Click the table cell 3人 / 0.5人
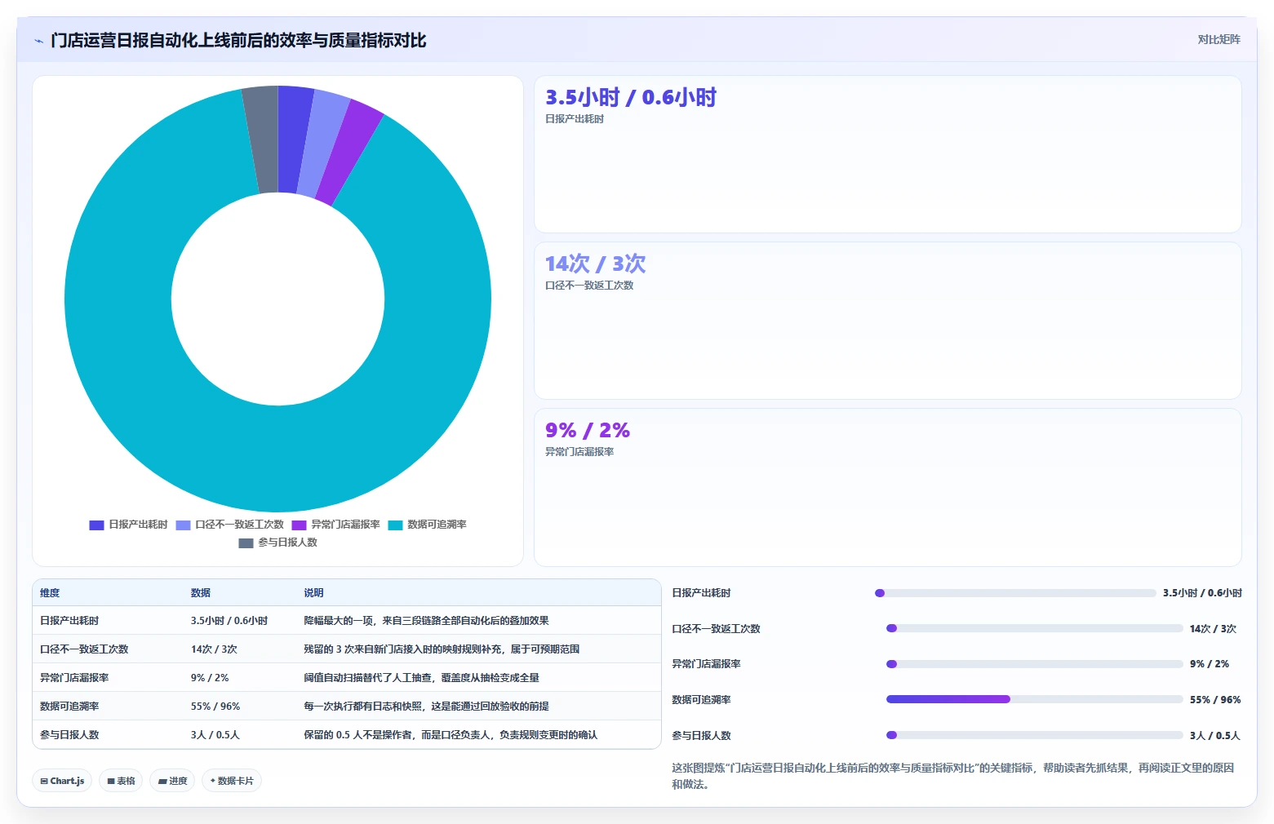The width and height of the screenshot is (1274, 824). tap(215, 735)
